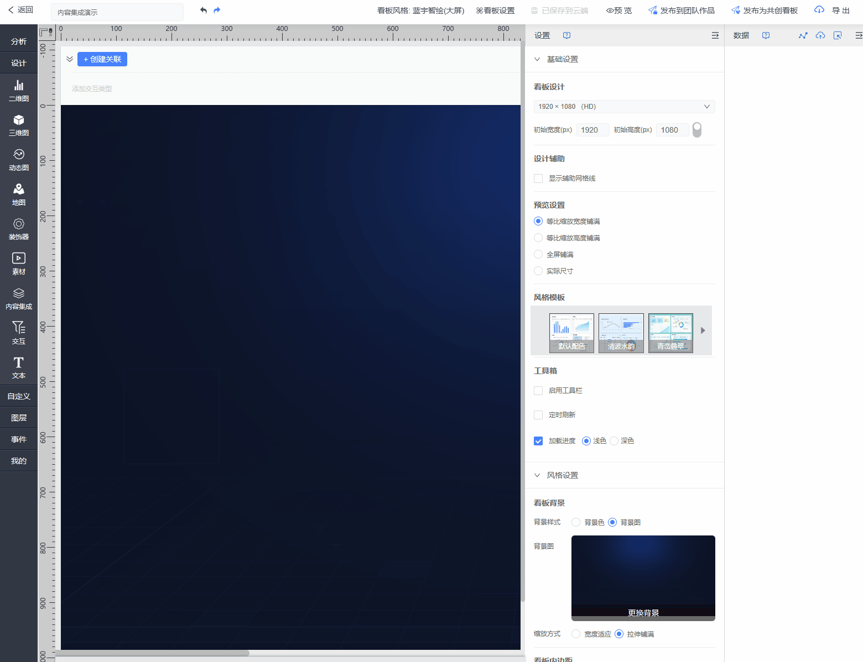Screen dimensions: 863x662
Task: Click the 已保存到云端 save status
Action: click(x=559, y=10)
